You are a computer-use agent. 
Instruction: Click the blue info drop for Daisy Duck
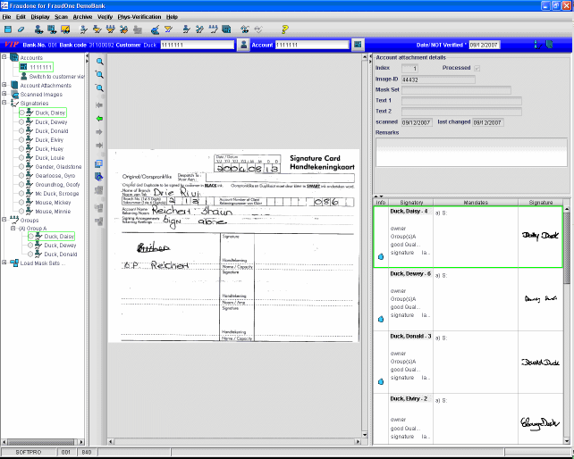[x=381, y=256]
